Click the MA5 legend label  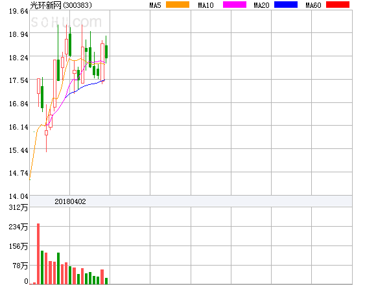(156, 5)
